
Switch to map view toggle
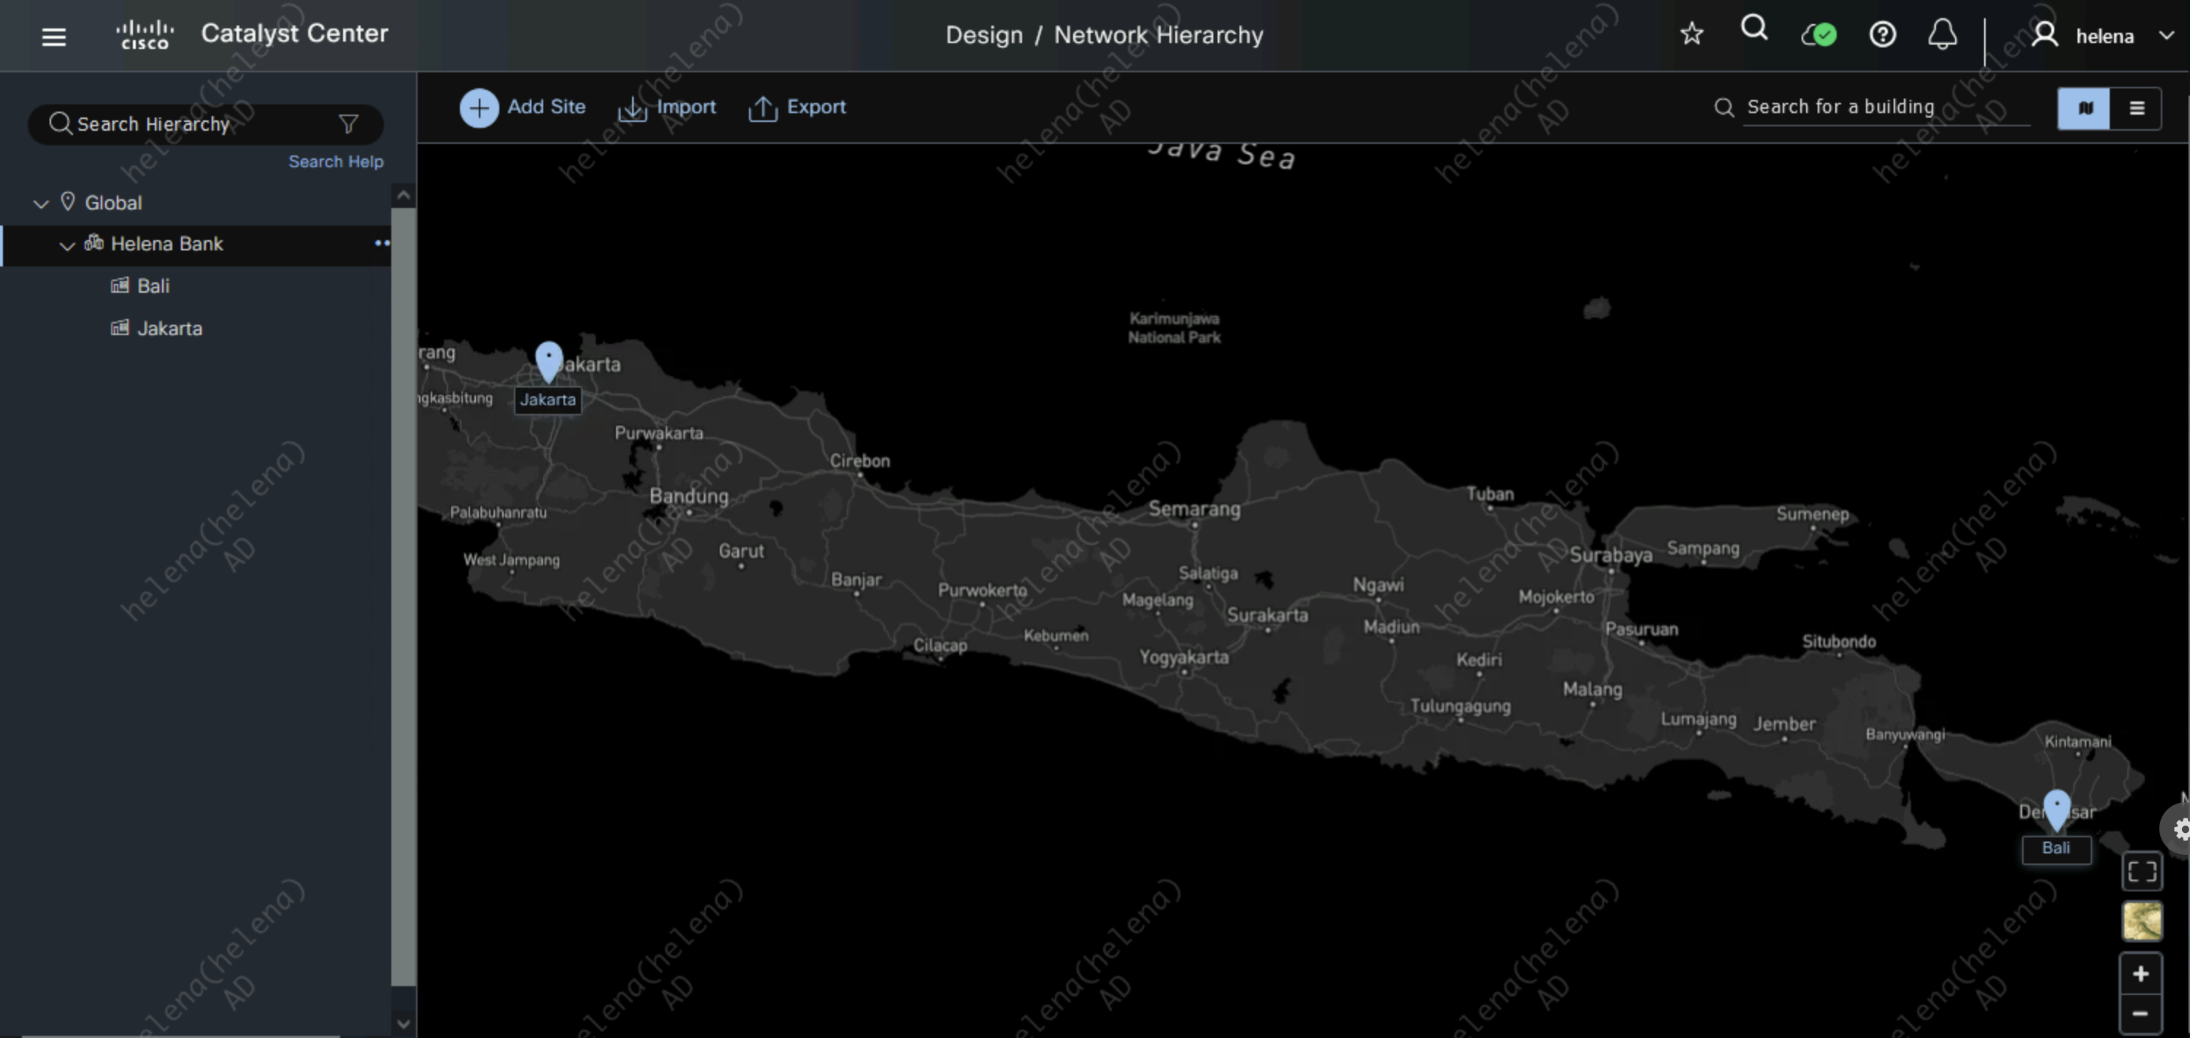pos(2083,108)
